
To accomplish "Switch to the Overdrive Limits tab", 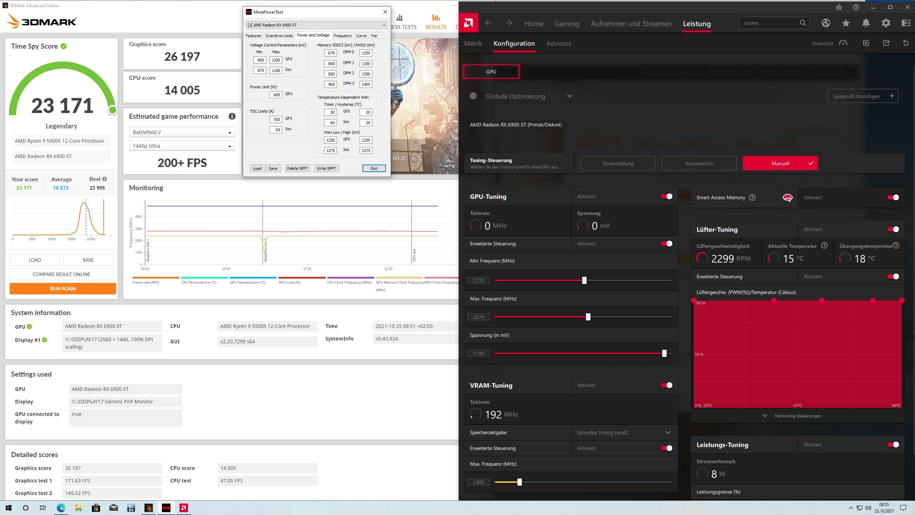I will pyautogui.click(x=279, y=36).
